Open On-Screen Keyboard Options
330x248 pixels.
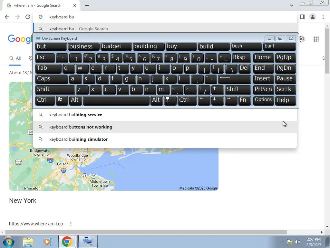point(264,100)
